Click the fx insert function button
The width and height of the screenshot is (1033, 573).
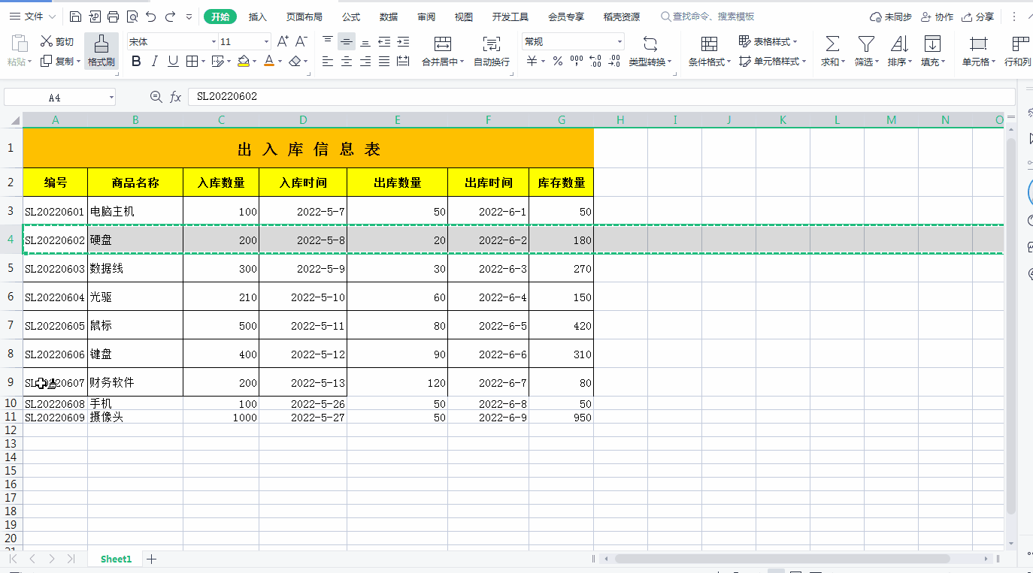coord(175,97)
